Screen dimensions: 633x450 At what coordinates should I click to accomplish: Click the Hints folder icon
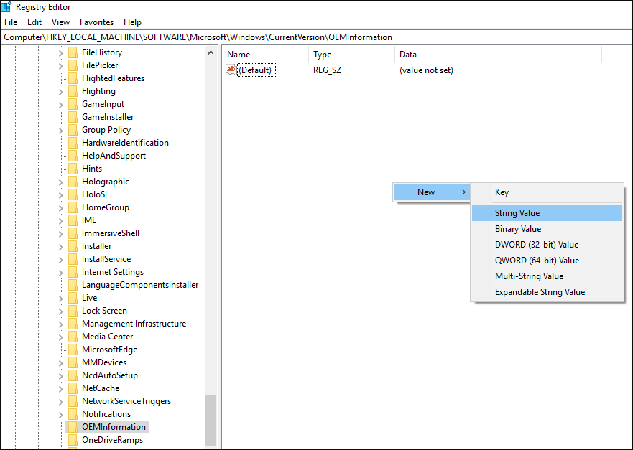click(x=73, y=169)
